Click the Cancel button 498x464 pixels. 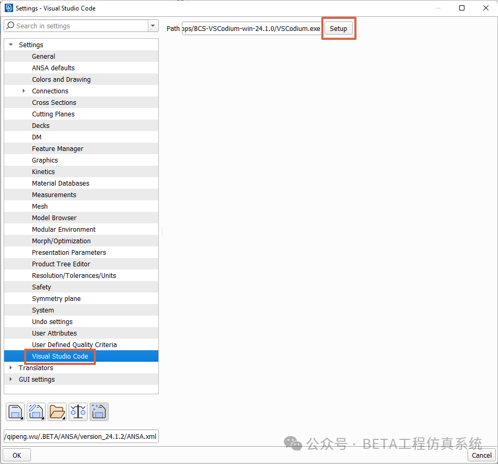tap(481, 456)
